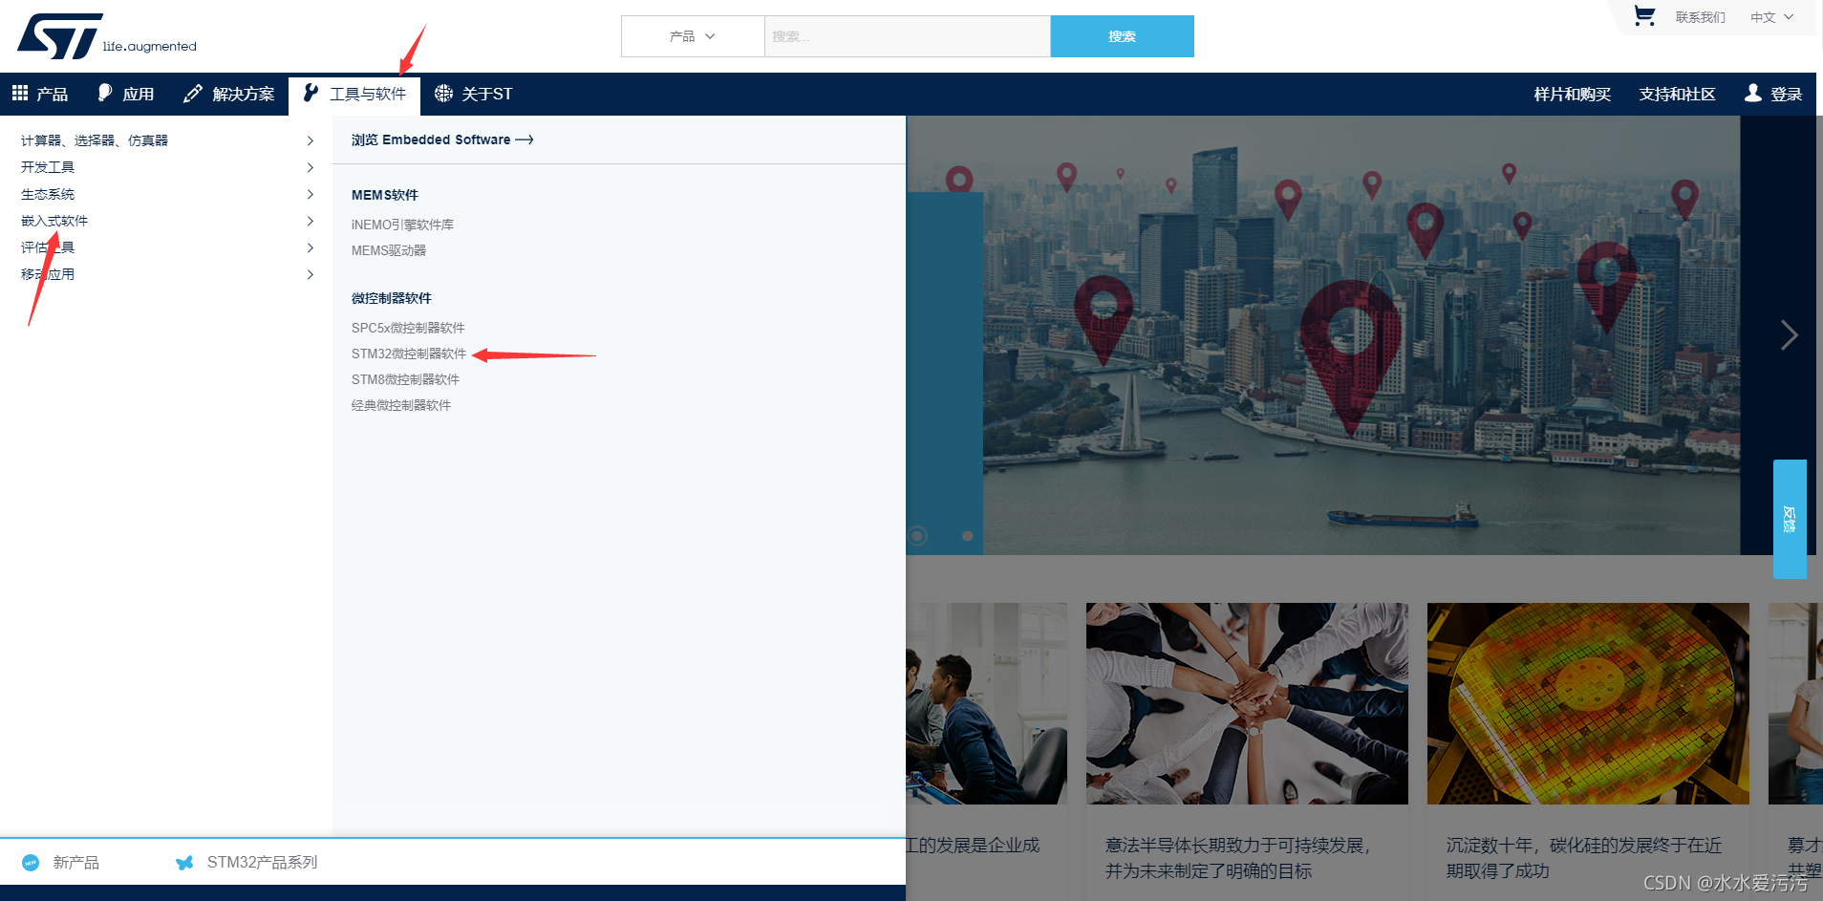The height and width of the screenshot is (901, 1823).
Task: Open the iNEMO引擎软件库 link
Action: click(x=402, y=225)
